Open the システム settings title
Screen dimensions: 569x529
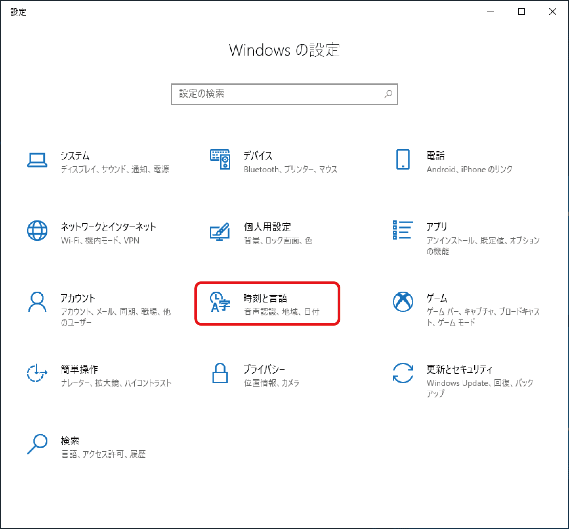[x=75, y=156]
